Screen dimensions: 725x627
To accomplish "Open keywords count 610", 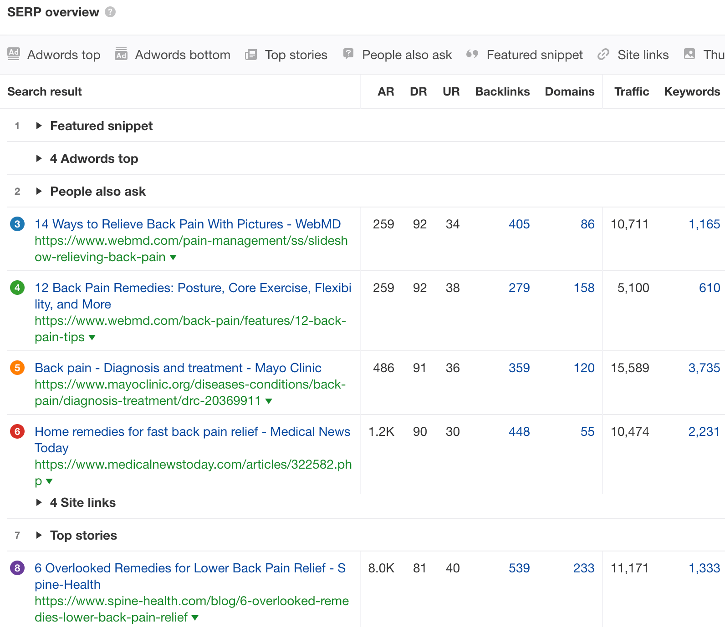I will point(710,288).
